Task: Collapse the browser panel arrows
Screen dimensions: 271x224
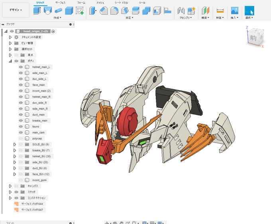Action: [x=3, y=24]
